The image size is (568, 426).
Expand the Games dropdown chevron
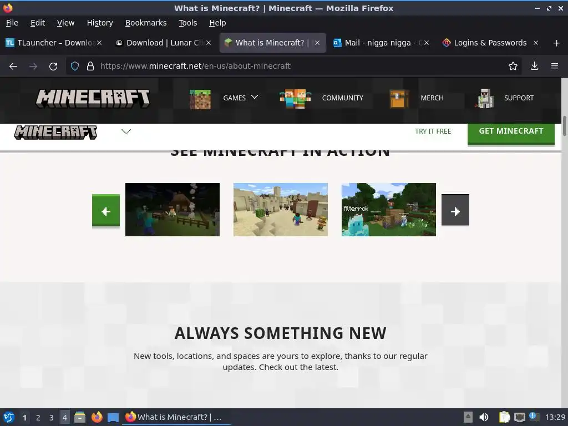click(255, 97)
